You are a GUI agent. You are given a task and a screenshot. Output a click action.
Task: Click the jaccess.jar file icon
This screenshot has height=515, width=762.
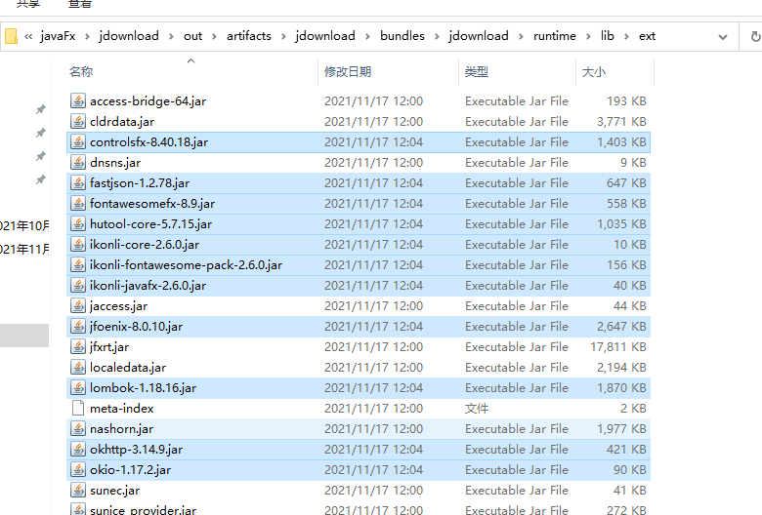[78, 306]
